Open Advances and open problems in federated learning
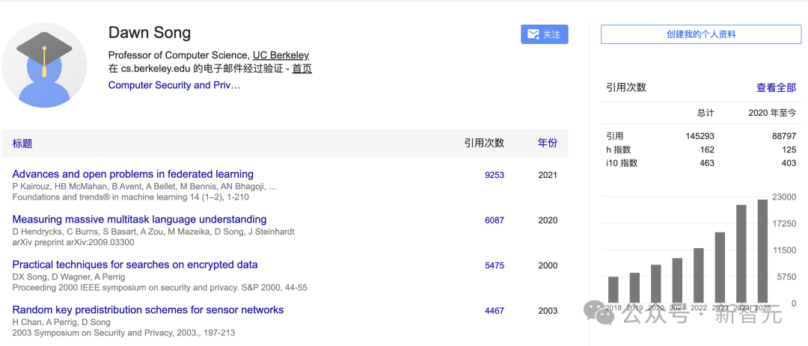 132,174
